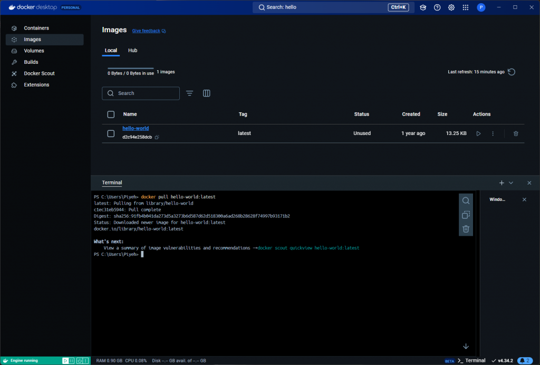Toggle the select-all images checkbox
Viewport: 540px width, 365px height.
click(111, 114)
